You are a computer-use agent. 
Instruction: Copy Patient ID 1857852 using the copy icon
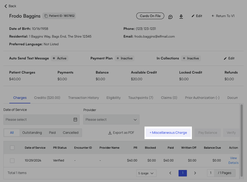click(x=46, y=16)
